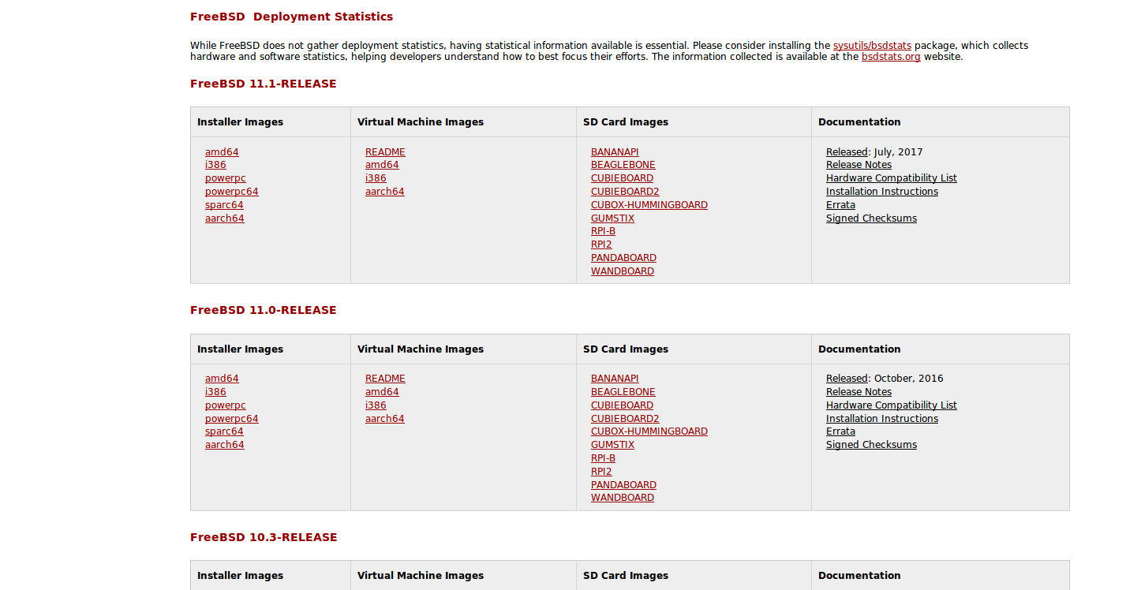This screenshot has width=1126, height=590.
Task: Click 11.1-RELEASE CUBOX-HUMMINGBOARD link
Action: coord(649,205)
